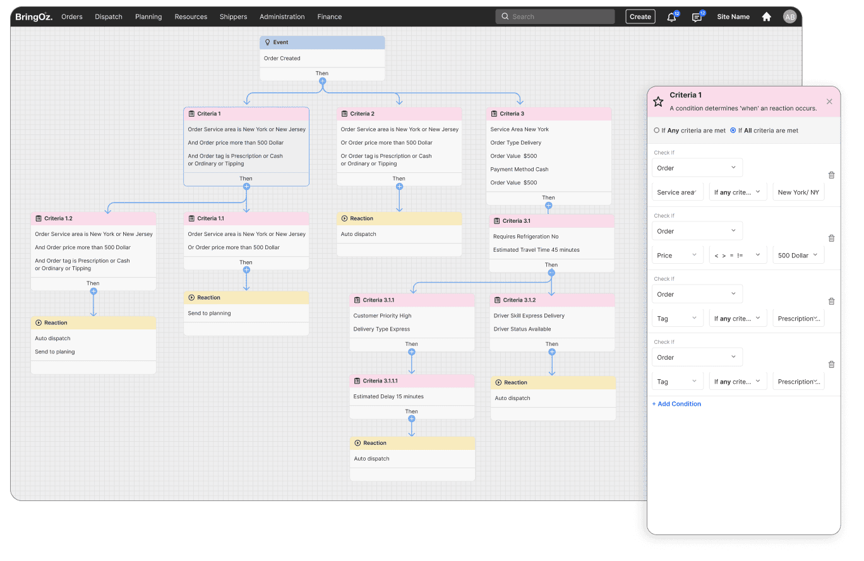Open the Administration menu
Image resolution: width=864 pixels, height=561 pixels.
(282, 17)
